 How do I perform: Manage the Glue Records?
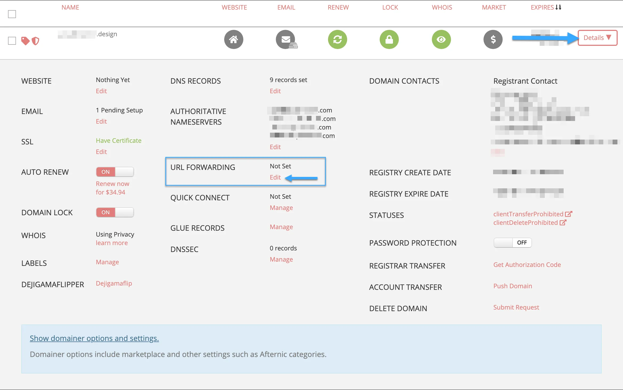[281, 227]
